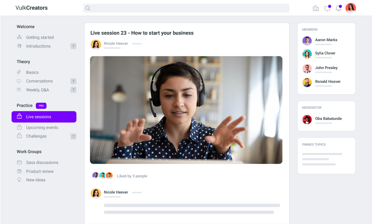This screenshot has height=224, width=372.
Task: Open the user profile avatar
Action: coord(351,8)
